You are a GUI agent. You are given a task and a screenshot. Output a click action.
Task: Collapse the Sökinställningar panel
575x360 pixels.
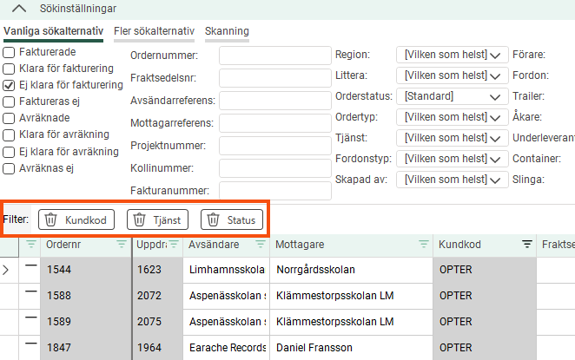(x=20, y=8)
